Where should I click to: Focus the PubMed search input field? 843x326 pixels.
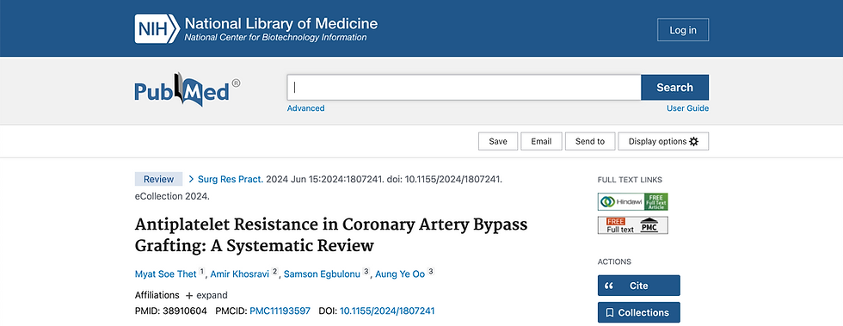point(464,87)
